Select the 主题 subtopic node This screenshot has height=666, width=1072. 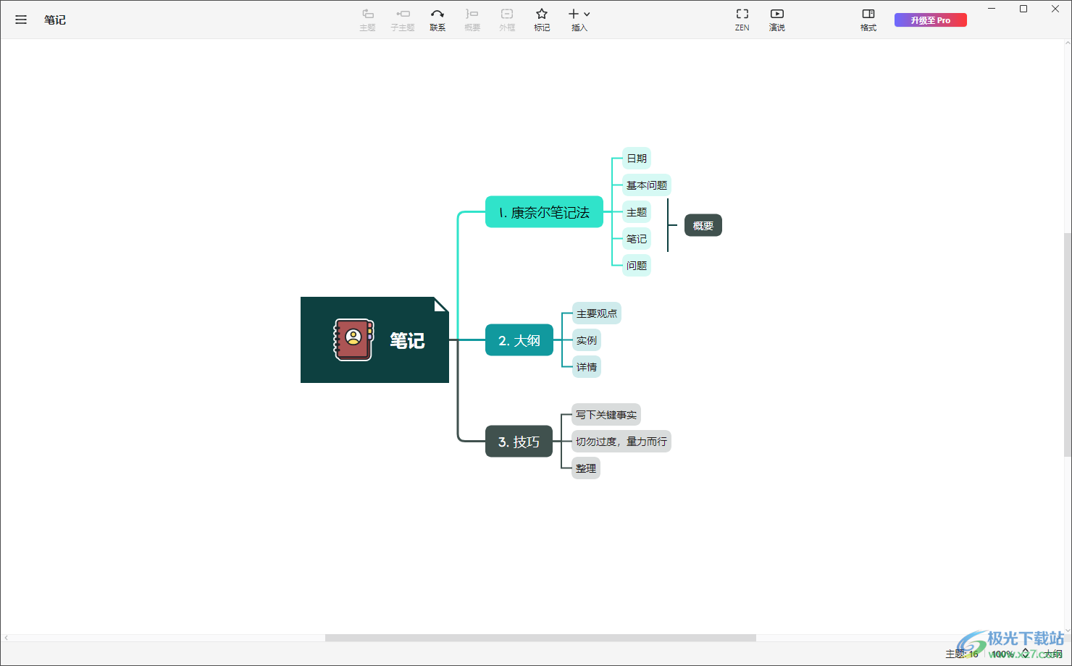click(637, 212)
